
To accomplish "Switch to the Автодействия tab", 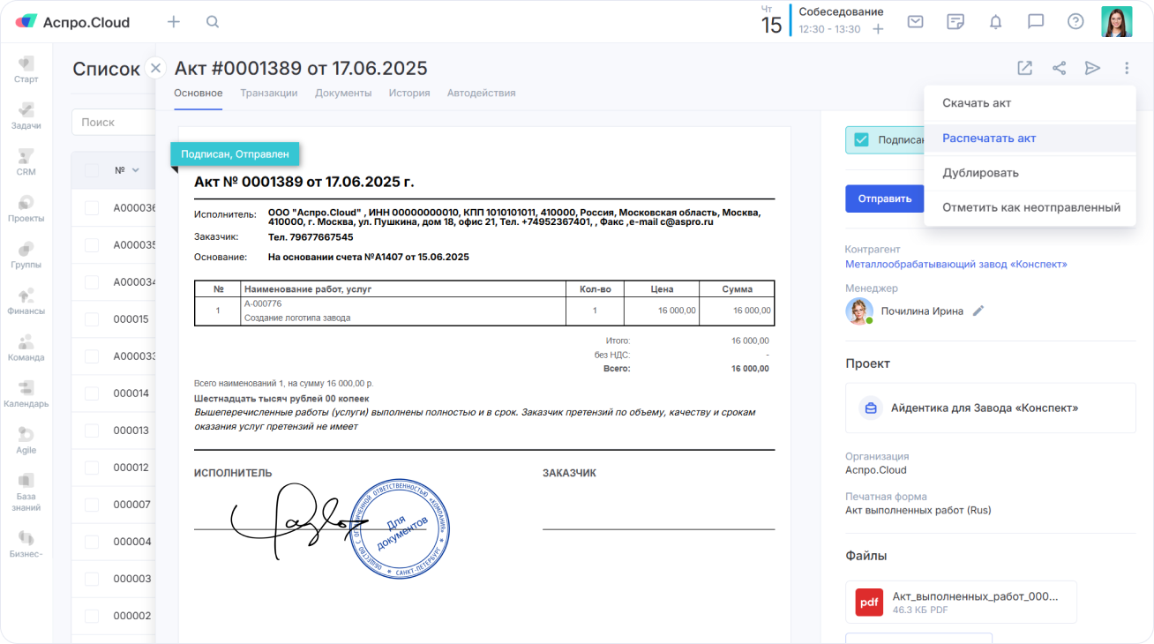I will 482,93.
